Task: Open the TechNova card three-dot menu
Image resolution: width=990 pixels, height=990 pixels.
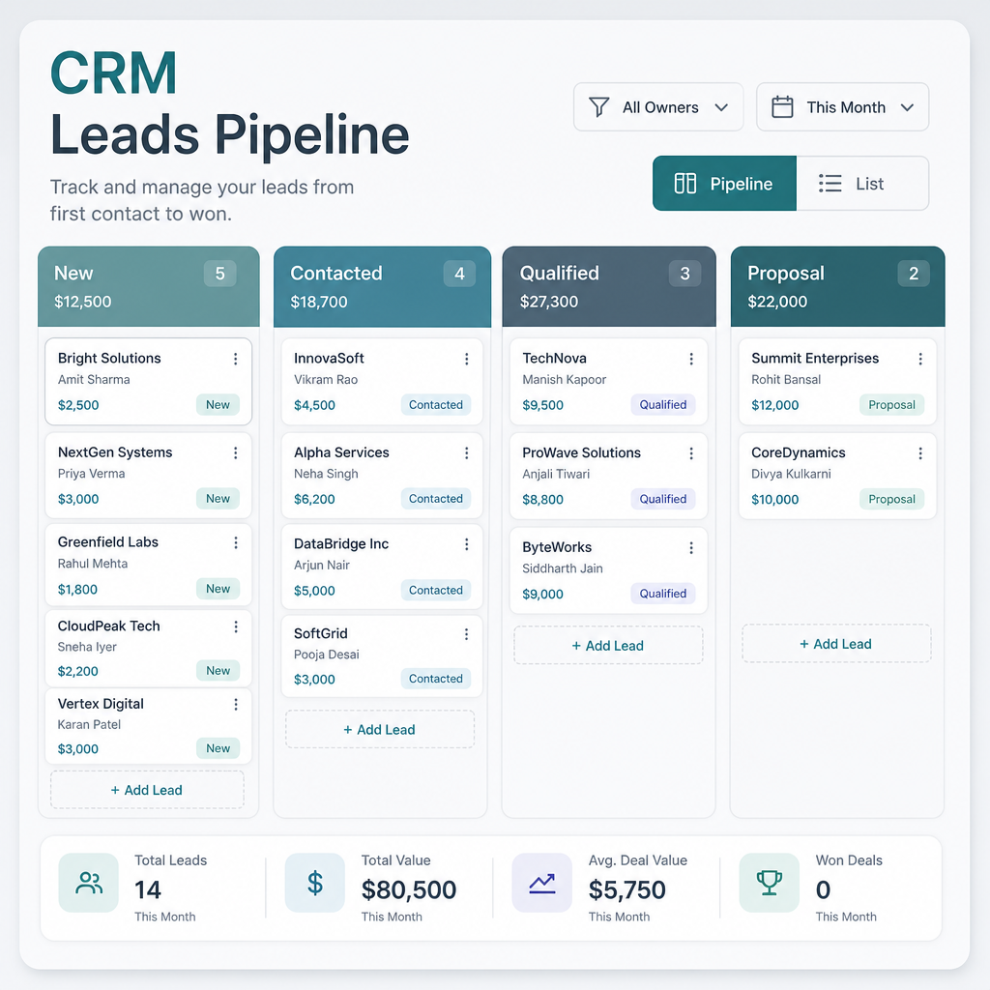Action: pos(691,359)
